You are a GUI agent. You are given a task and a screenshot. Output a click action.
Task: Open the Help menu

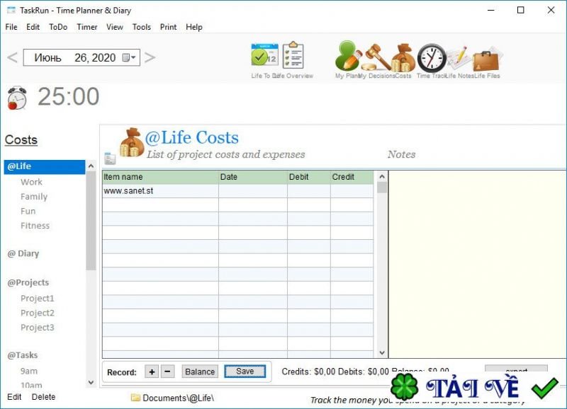[x=193, y=27]
